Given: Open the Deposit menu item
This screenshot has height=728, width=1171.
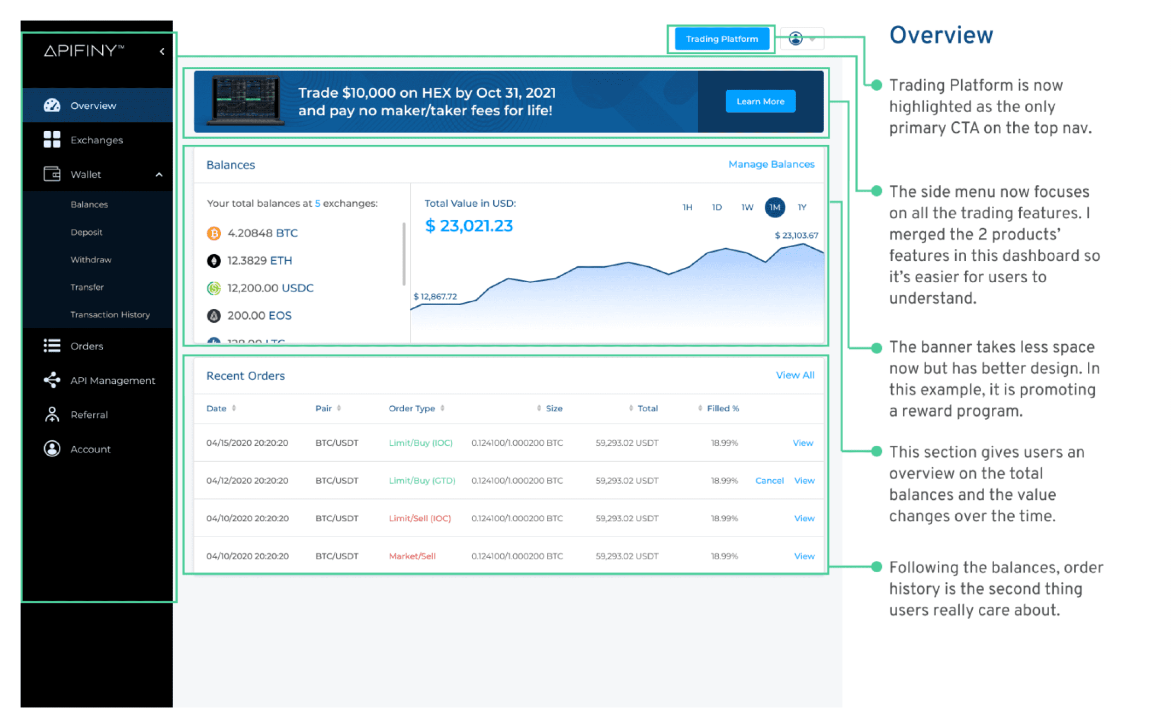Looking at the screenshot, I should [x=87, y=232].
